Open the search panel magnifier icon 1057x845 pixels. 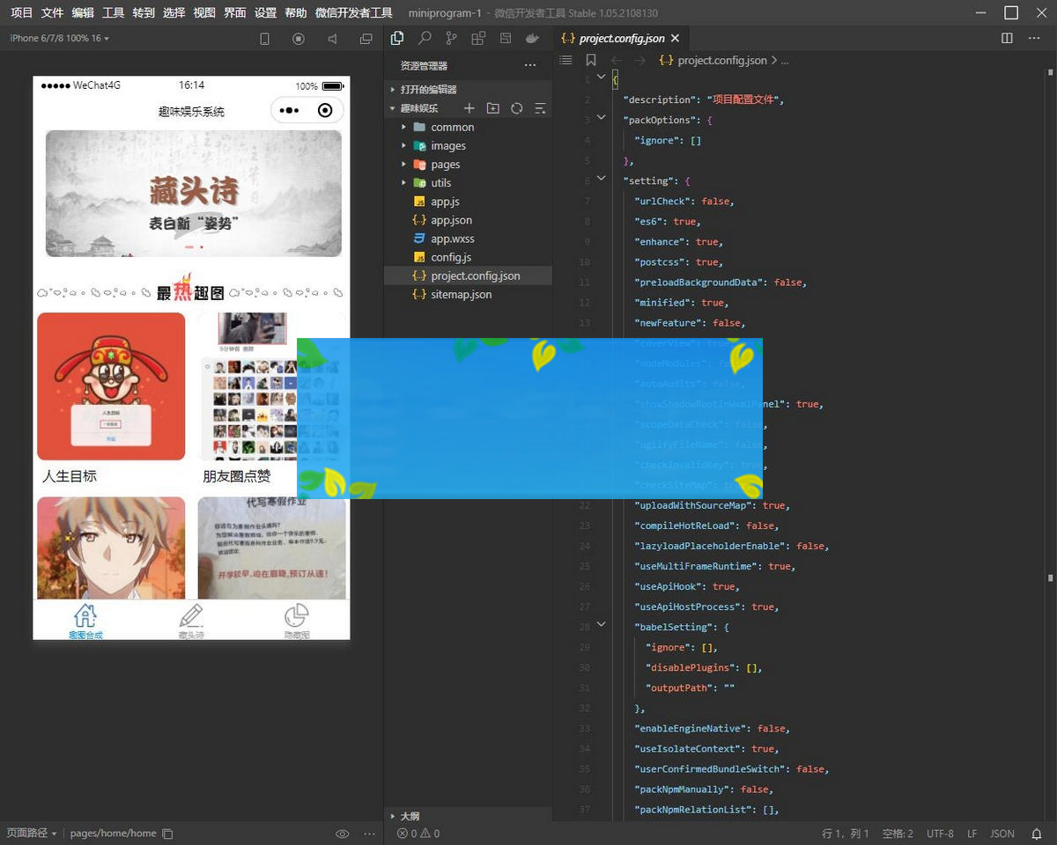(425, 39)
